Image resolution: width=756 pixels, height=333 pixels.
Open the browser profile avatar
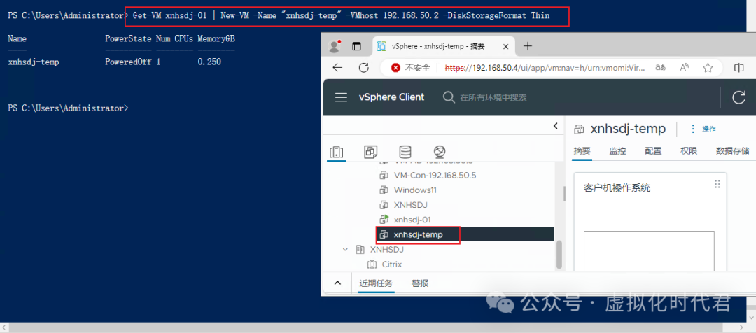tap(334, 46)
